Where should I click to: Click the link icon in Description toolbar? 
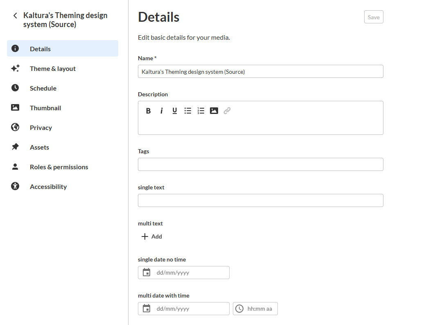[227, 111]
